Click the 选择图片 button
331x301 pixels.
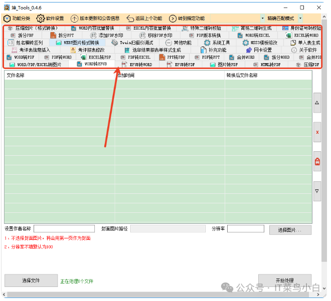290,230
